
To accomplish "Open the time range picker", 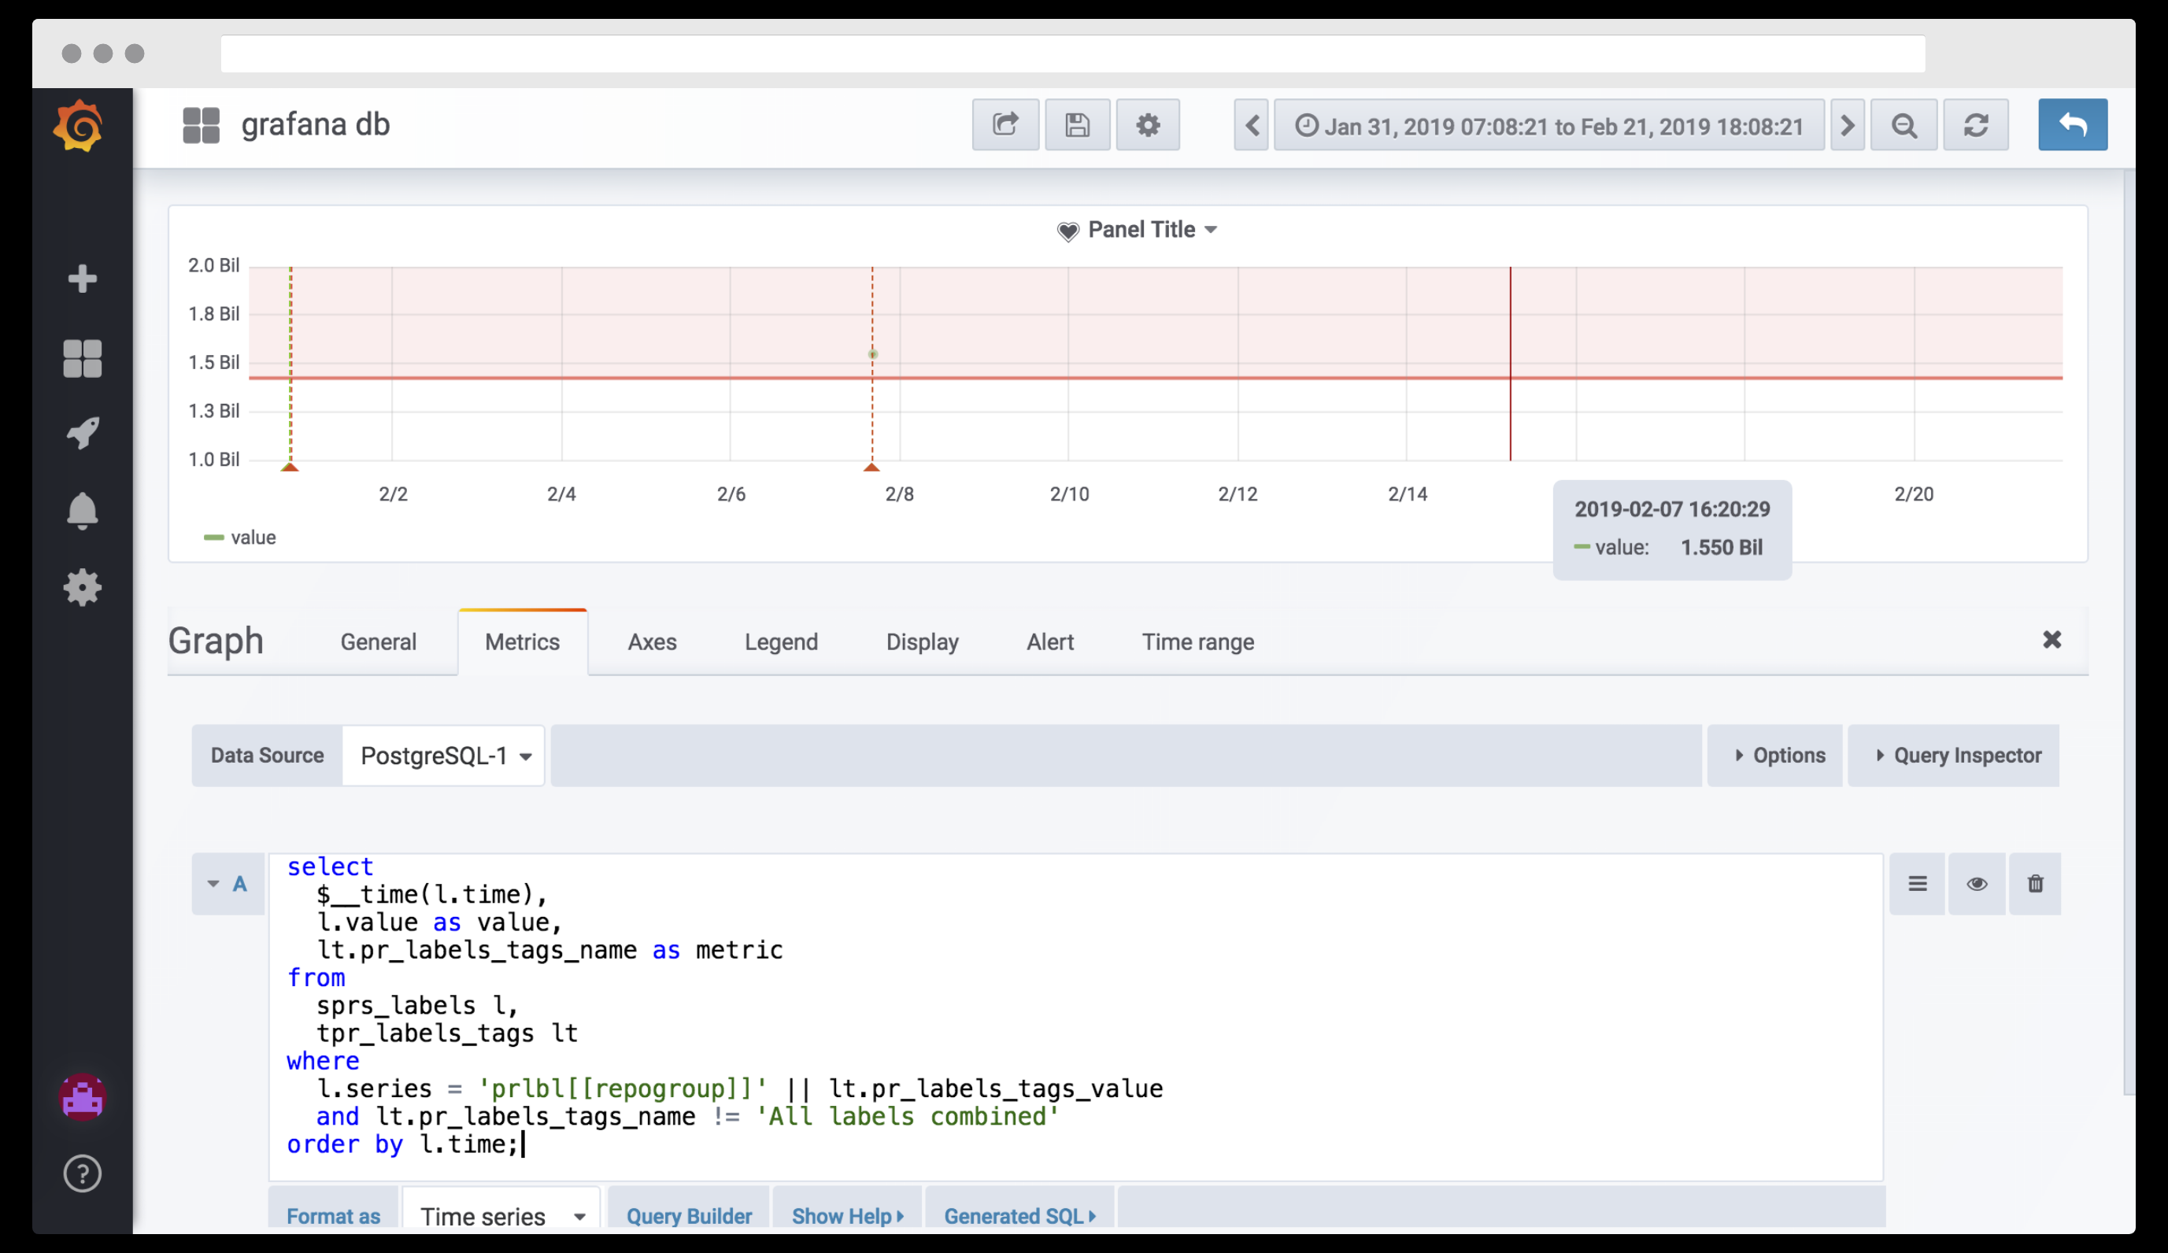I will click(x=1548, y=126).
